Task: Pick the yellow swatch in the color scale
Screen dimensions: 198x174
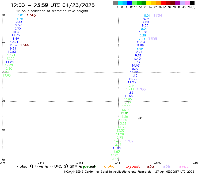Action: coord(149,3)
